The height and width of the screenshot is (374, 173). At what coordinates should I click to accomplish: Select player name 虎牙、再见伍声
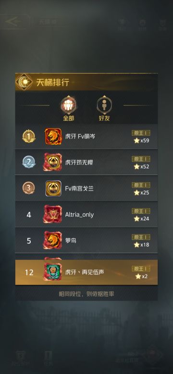point(85,272)
